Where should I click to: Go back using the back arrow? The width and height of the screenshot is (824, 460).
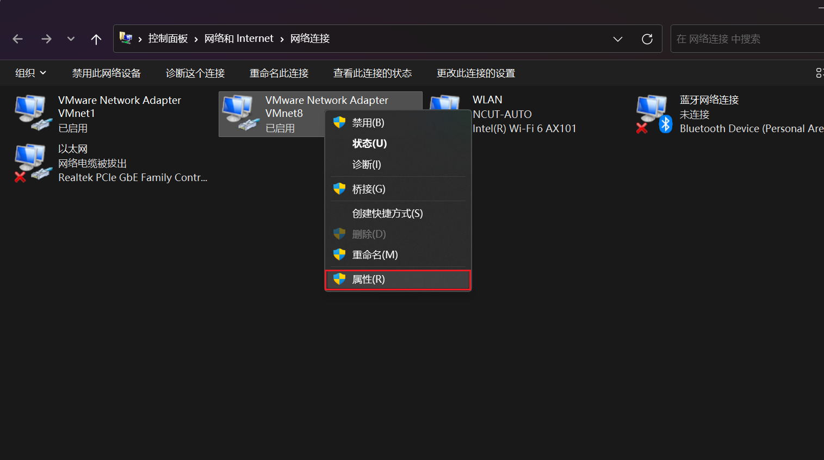click(17, 39)
